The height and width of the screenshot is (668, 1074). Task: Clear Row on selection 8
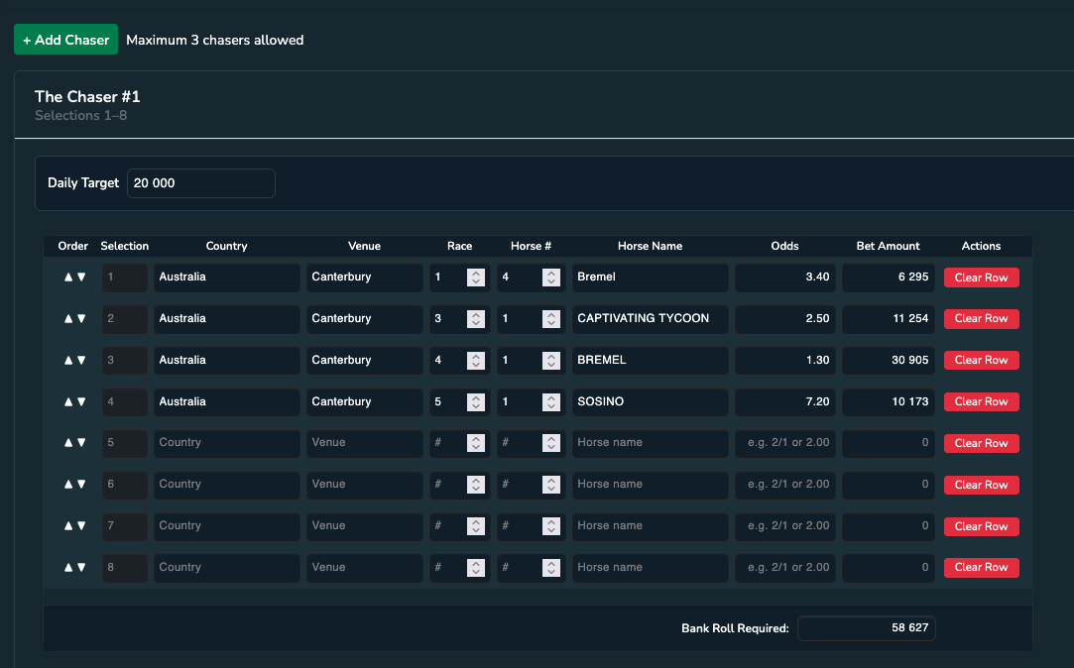[981, 567]
